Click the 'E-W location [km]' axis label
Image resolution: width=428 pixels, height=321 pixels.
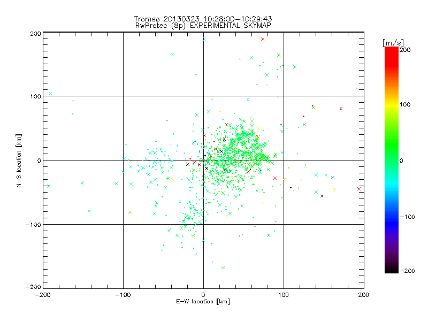click(x=203, y=302)
